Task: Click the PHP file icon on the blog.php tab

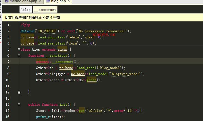Action: [x=48, y=1]
